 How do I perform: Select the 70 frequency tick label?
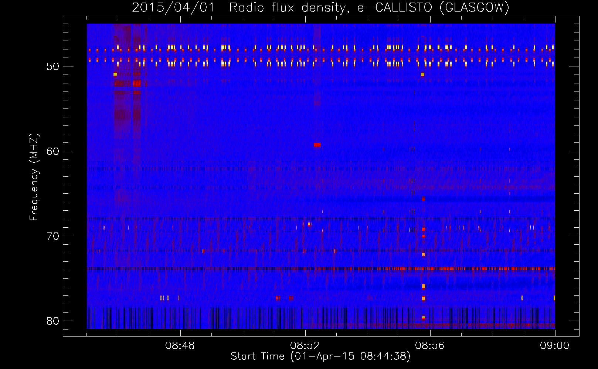[x=53, y=236]
